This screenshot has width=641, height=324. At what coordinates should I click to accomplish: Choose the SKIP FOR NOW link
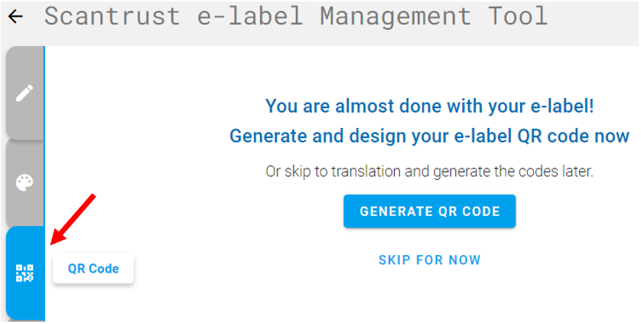click(x=429, y=260)
